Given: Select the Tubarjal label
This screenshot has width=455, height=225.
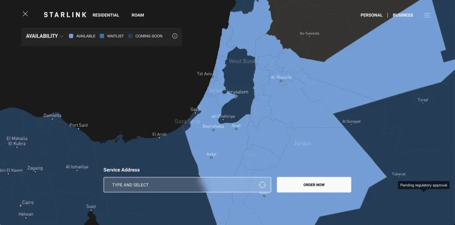Looking at the screenshot, I should click(399, 174).
